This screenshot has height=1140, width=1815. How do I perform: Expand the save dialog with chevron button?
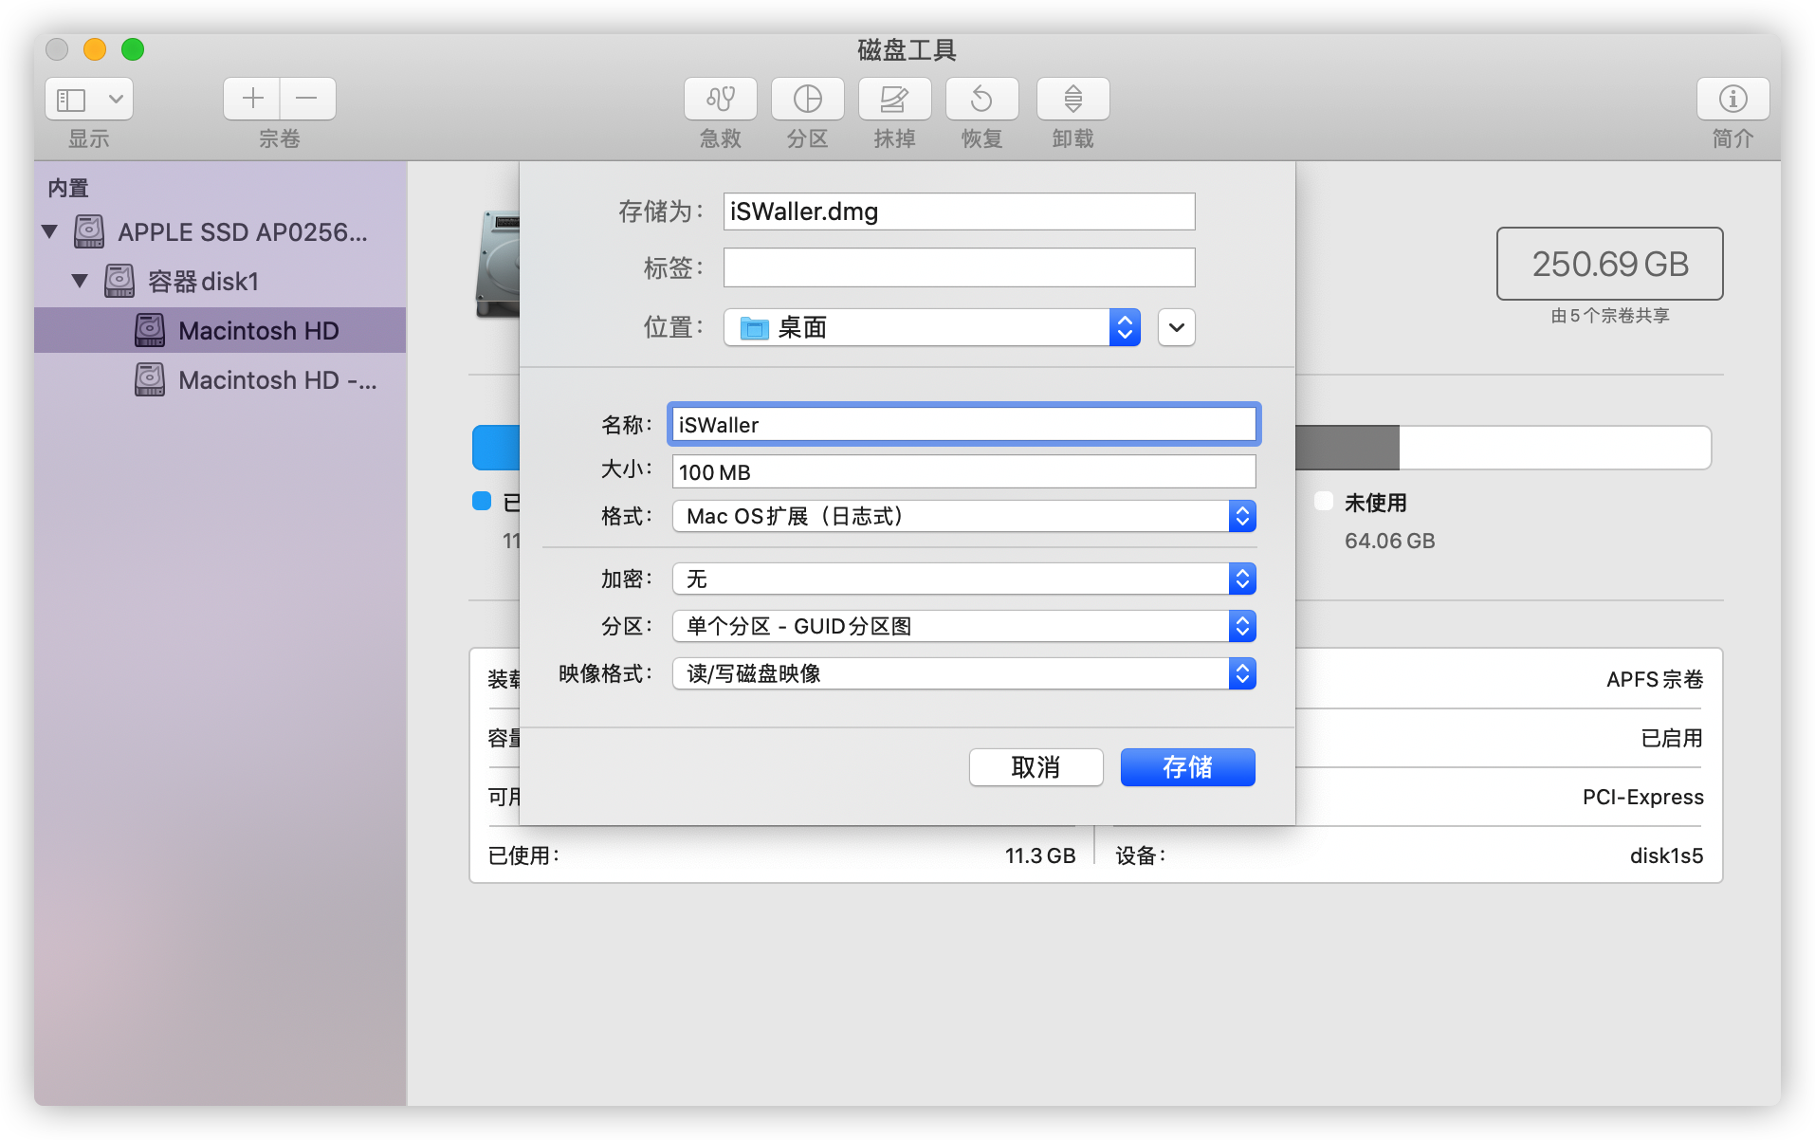[x=1176, y=327]
